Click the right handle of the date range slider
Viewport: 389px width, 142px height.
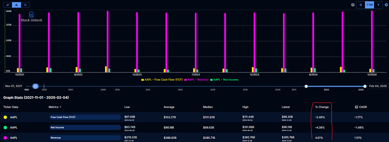(x=365, y=86)
